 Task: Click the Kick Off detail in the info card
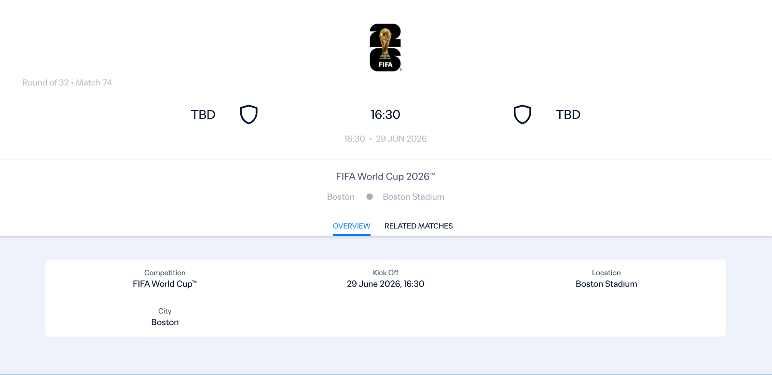[x=386, y=284]
